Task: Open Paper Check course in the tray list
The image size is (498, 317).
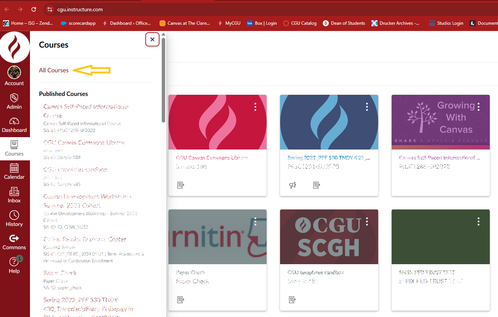Action: [60, 273]
